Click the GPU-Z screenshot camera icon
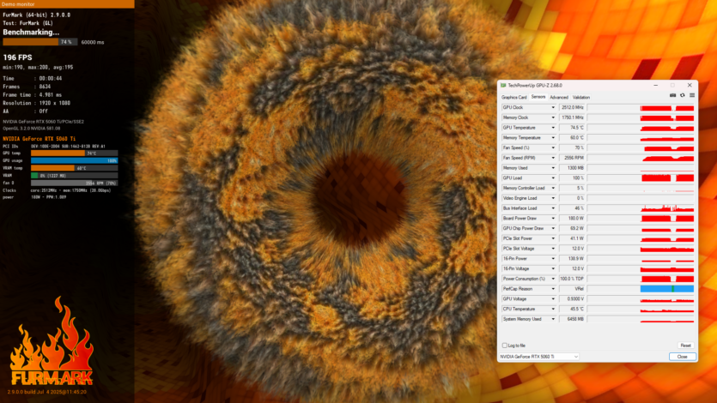Viewport: 717px width, 403px height. (x=672, y=95)
